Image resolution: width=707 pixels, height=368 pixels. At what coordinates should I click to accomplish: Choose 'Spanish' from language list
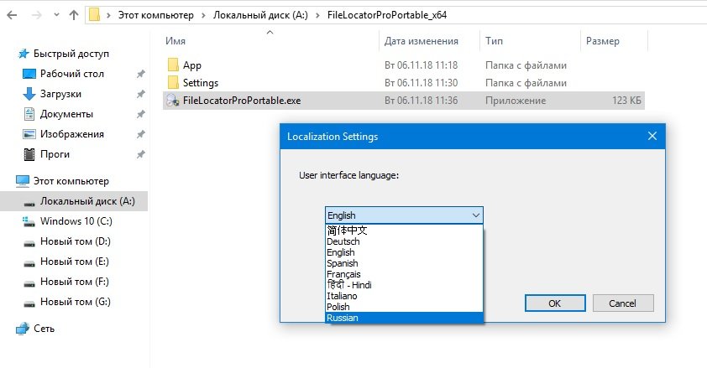(x=404, y=263)
